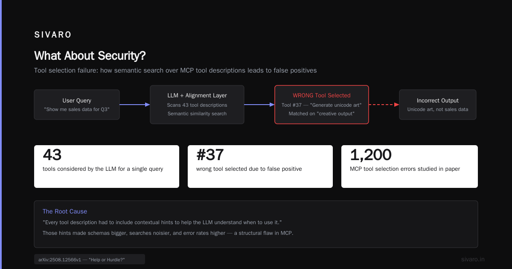Click the 'Semantic similarity search' text
This screenshot has height=269, width=512.
197,114
